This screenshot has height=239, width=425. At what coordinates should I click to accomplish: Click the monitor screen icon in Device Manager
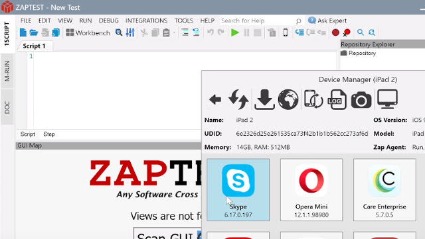[x=388, y=99]
